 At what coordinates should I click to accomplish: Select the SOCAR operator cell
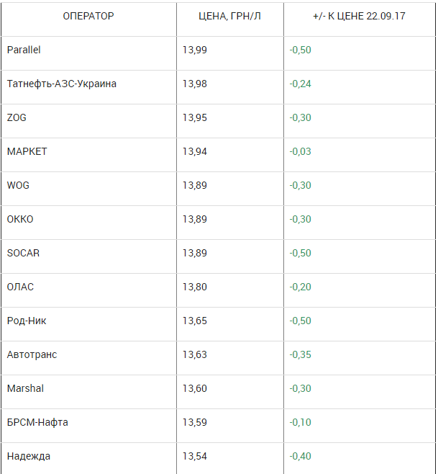[23, 253]
